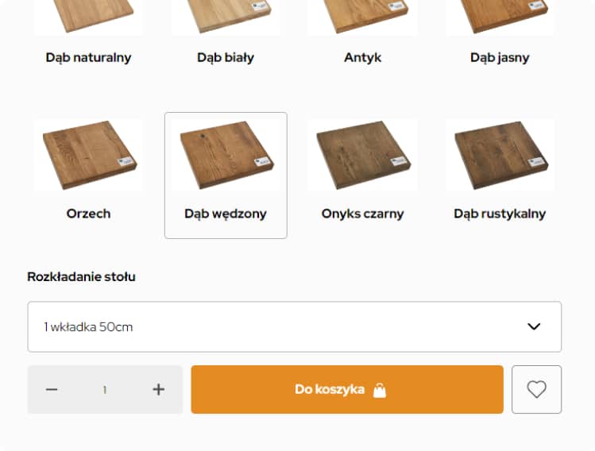The image size is (595, 451).
Task: Click the Orzech label text
Action: point(88,214)
